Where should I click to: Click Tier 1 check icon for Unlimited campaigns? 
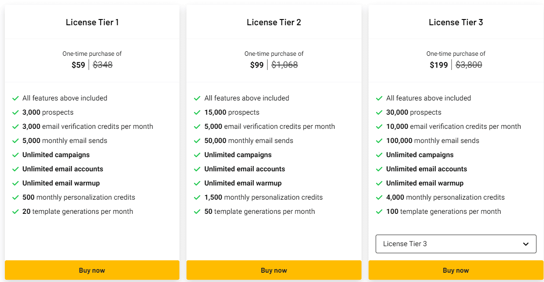tap(16, 155)
